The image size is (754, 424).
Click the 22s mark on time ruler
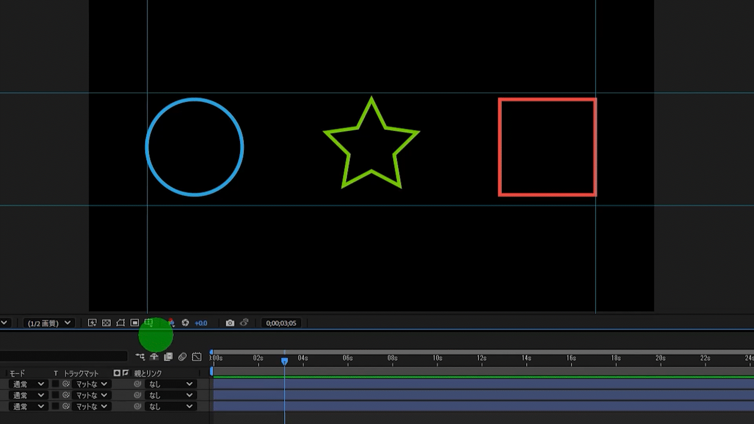[705, 358]
